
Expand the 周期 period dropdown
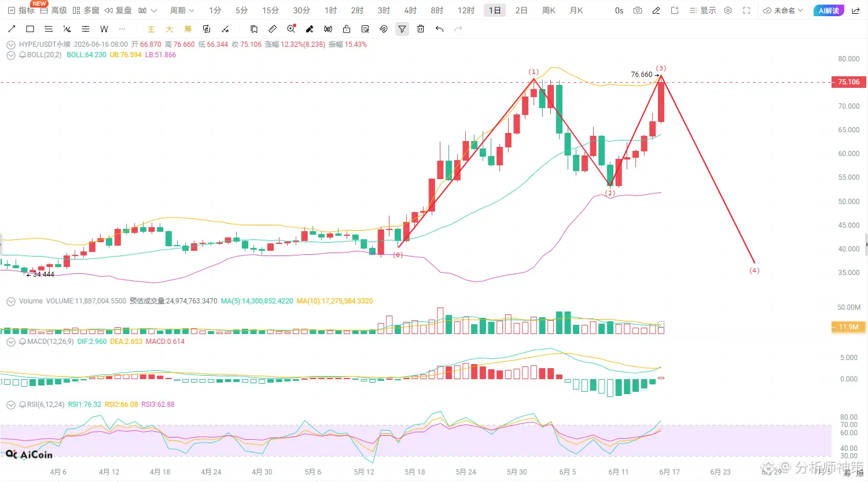[182, 10]
